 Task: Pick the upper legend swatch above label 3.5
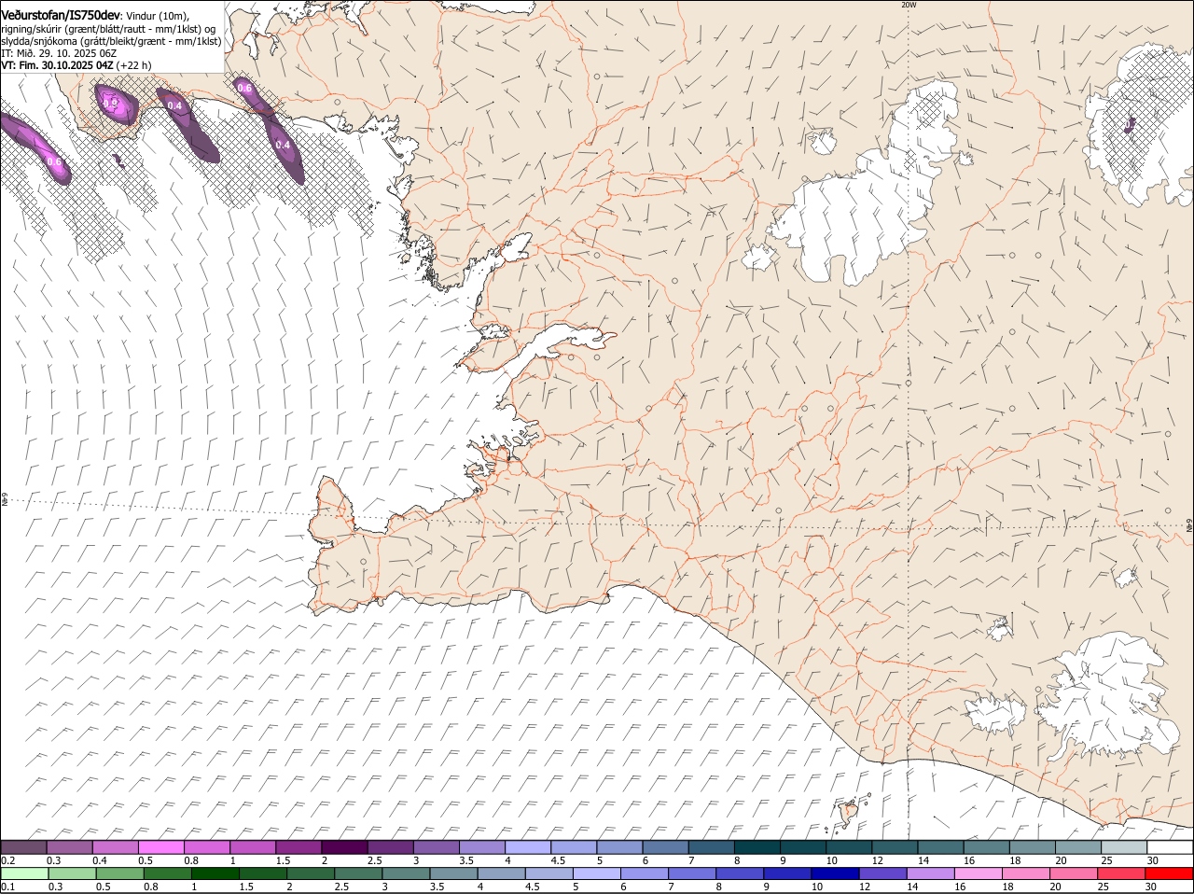(481, 846)
